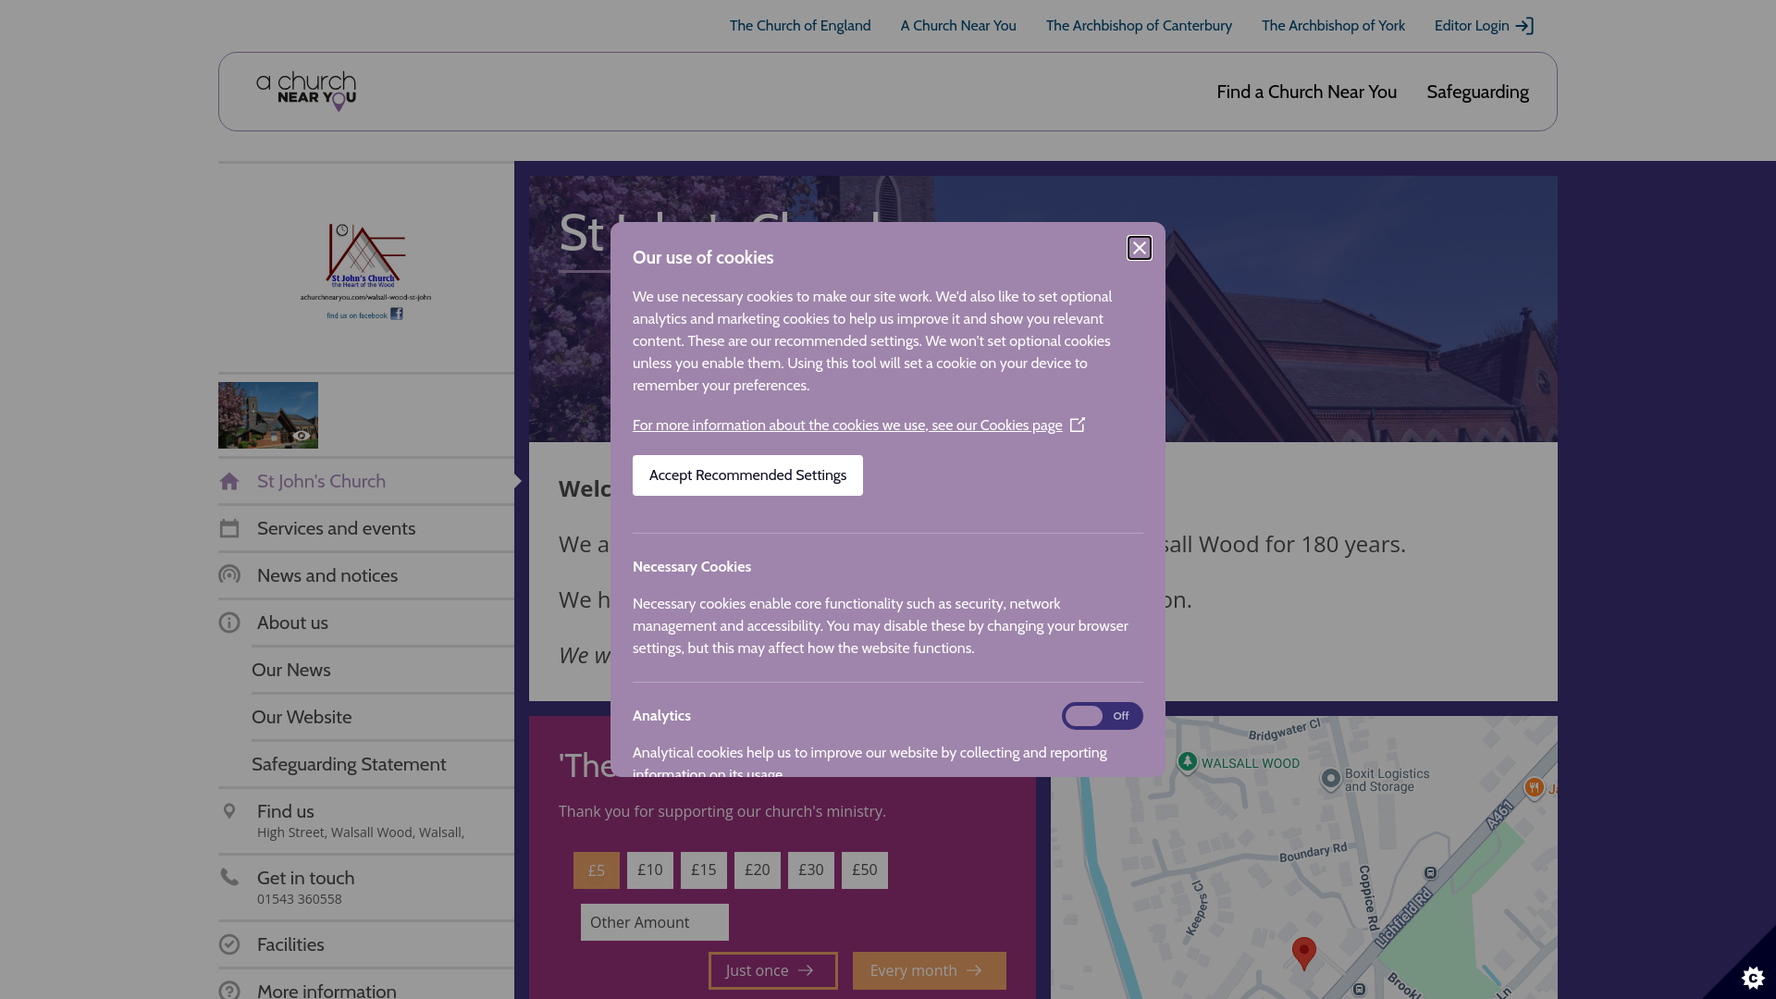Click the info icon beside About us
Screen dimensions: 1776x999
[x=229, y=623]
